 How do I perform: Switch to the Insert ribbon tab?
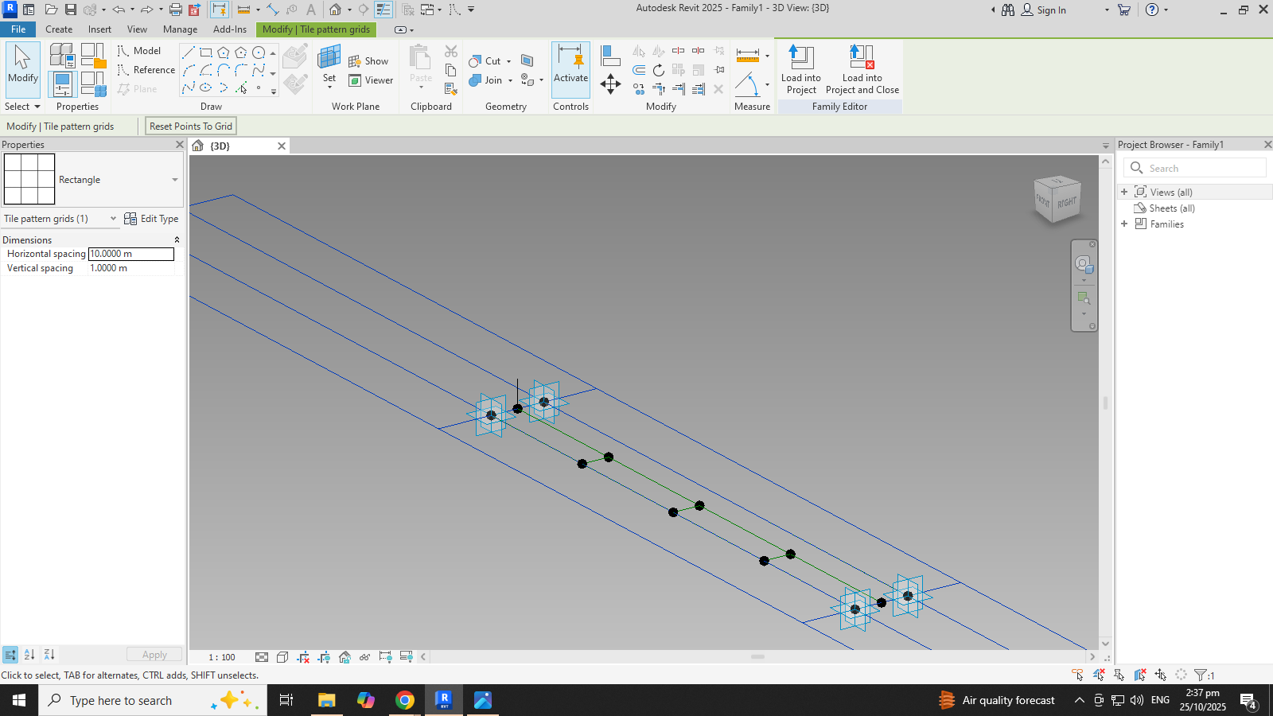(99, 29)
